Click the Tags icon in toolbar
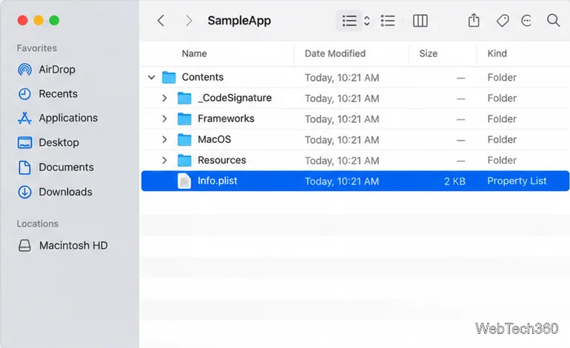This screenshot has height=348, width=570. point(503,21)
